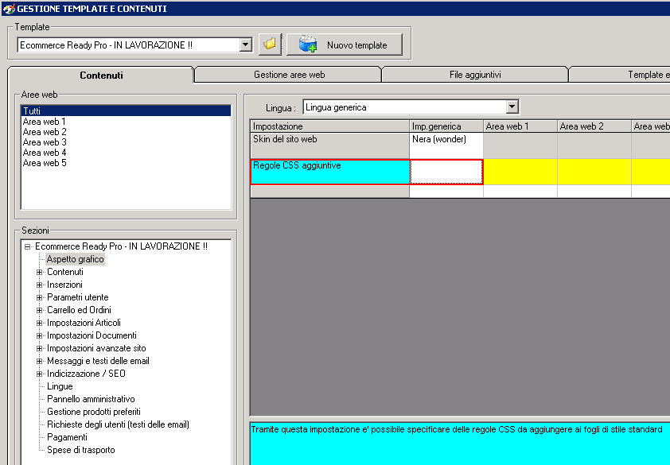
Task: Click the Nuovo template button
Action: point(345,45)
